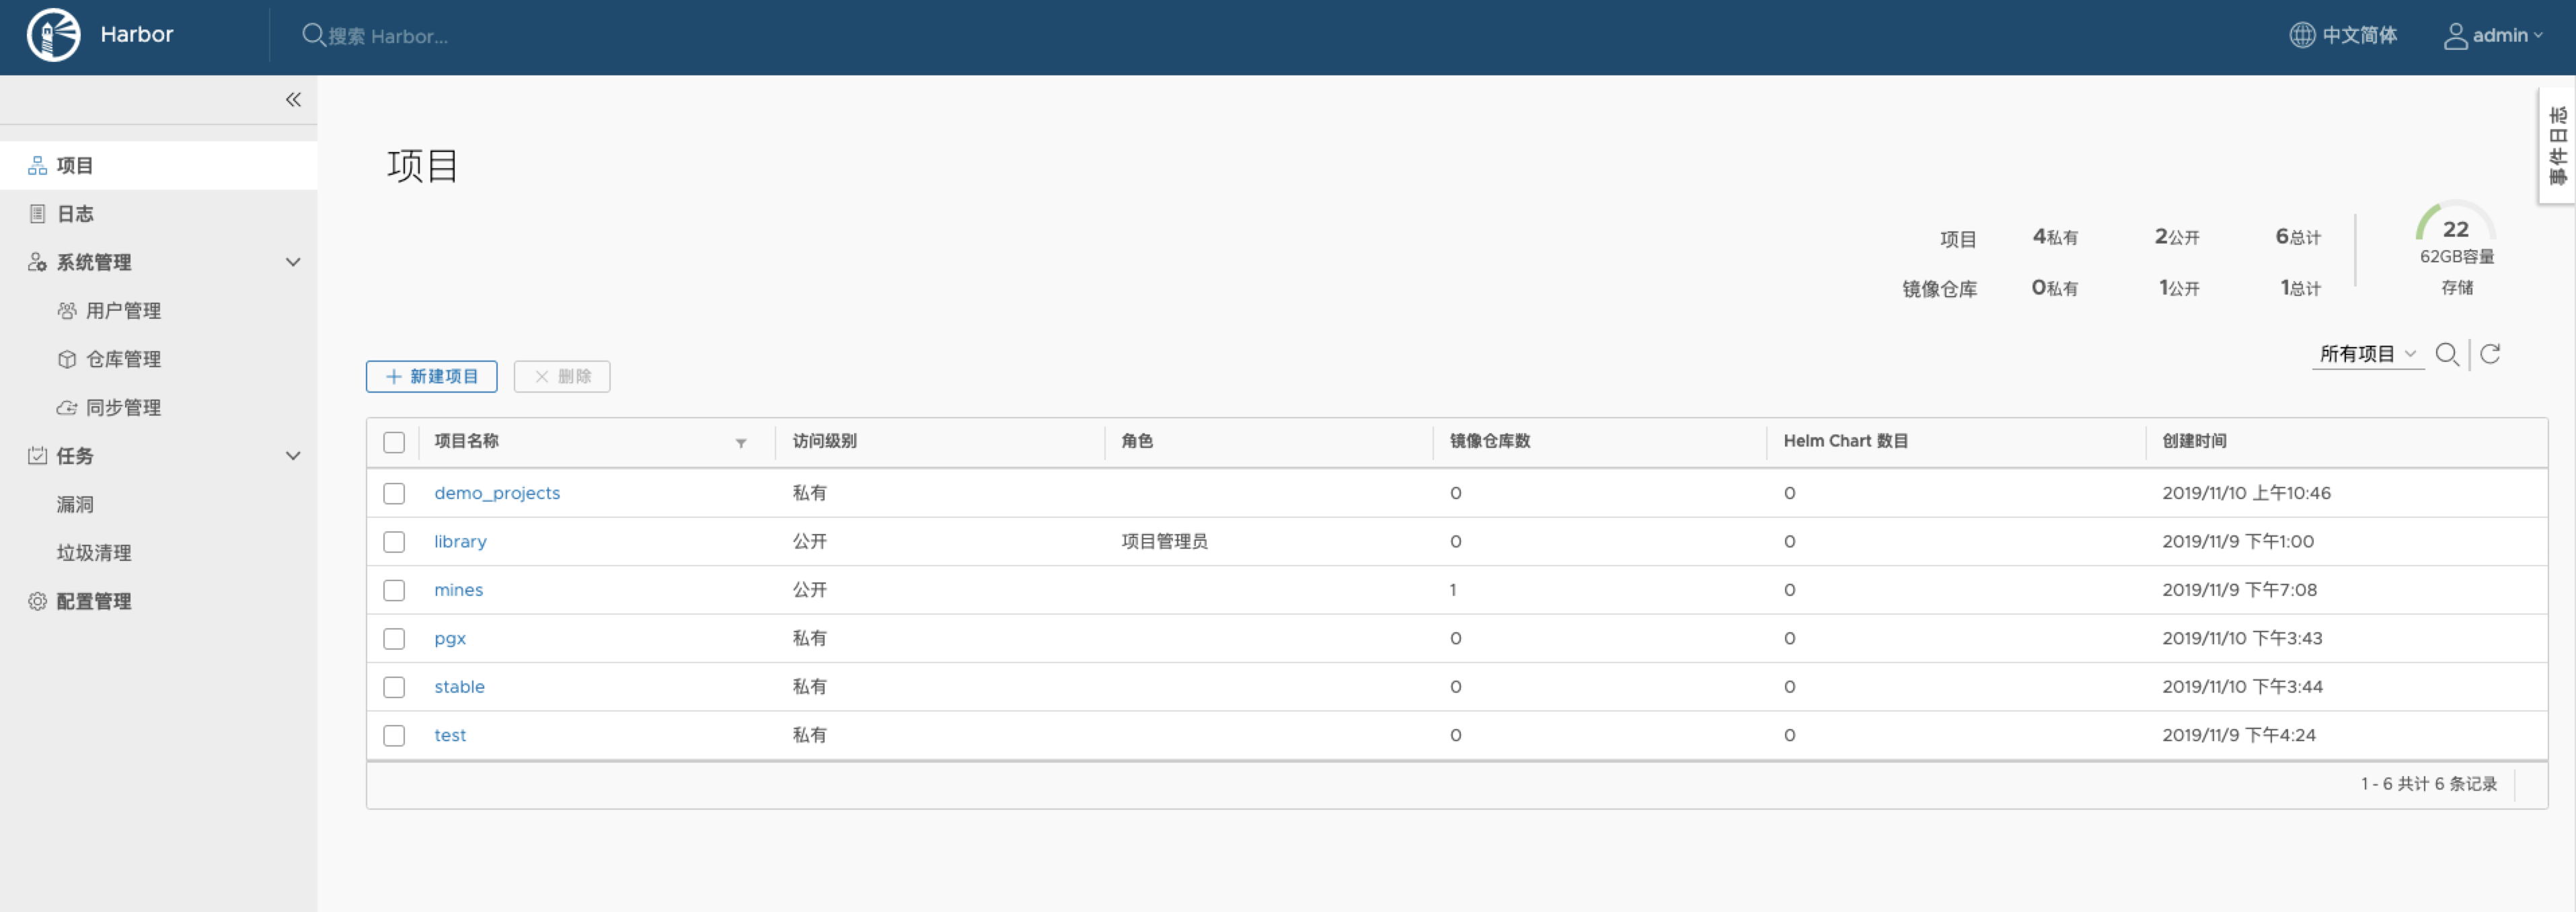The image size is (2576, 912).
Task: Open 用户管理 page
Action: click(123, 310)
